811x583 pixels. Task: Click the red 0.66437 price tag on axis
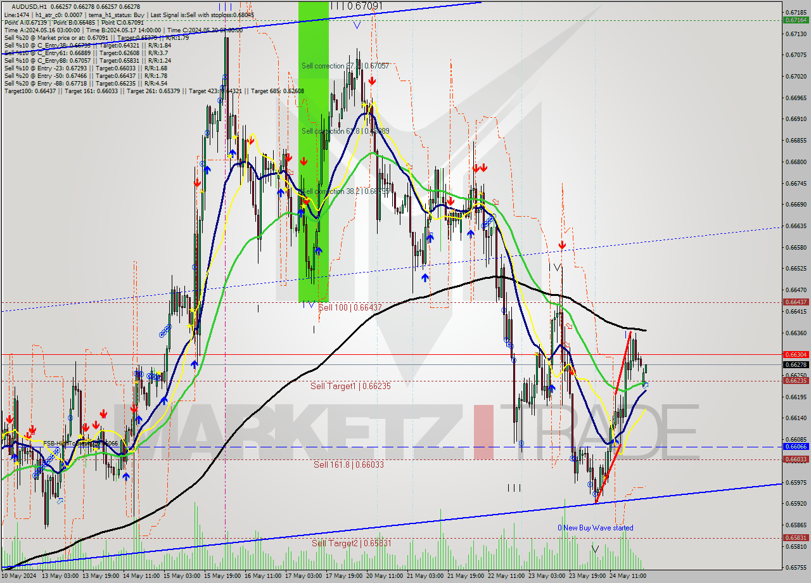[x=796, y=302]
